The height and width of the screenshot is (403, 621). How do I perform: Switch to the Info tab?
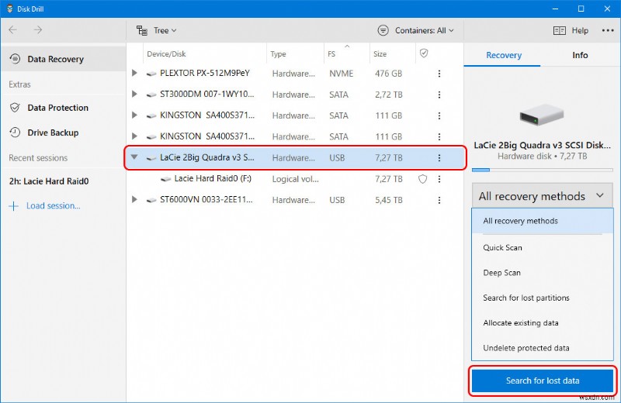[580, 55]
